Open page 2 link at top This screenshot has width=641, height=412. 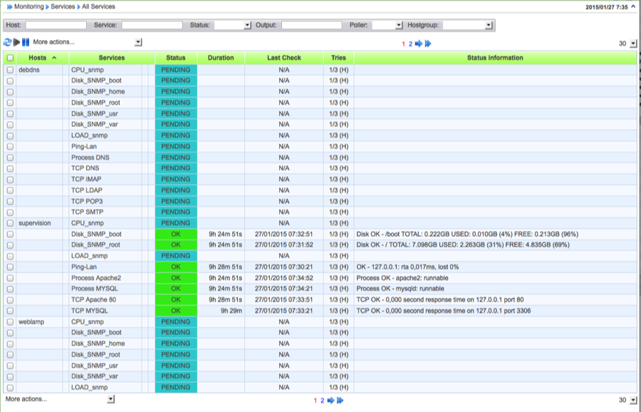410,43
